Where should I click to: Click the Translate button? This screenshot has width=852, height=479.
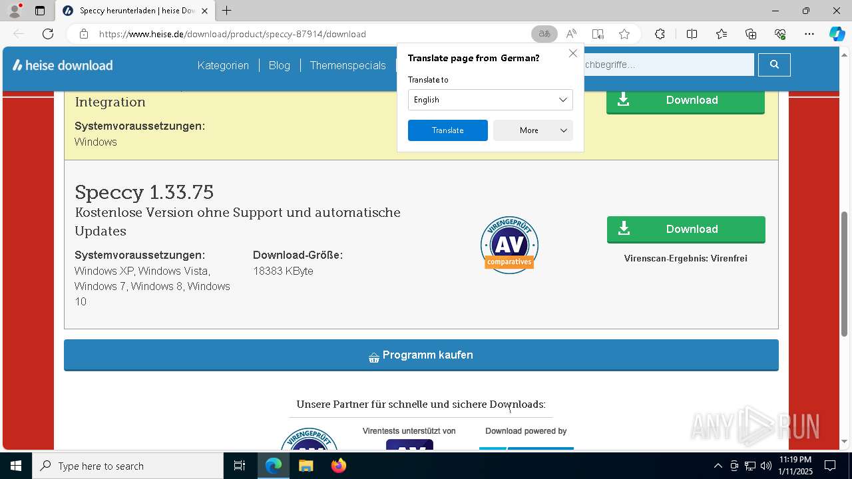[x=447, y=130]
